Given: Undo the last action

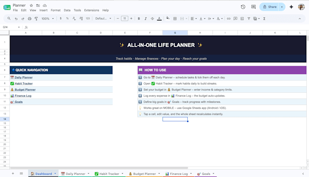Looking at the screenshot, I should pyautogui.click(x=16, y=19).
